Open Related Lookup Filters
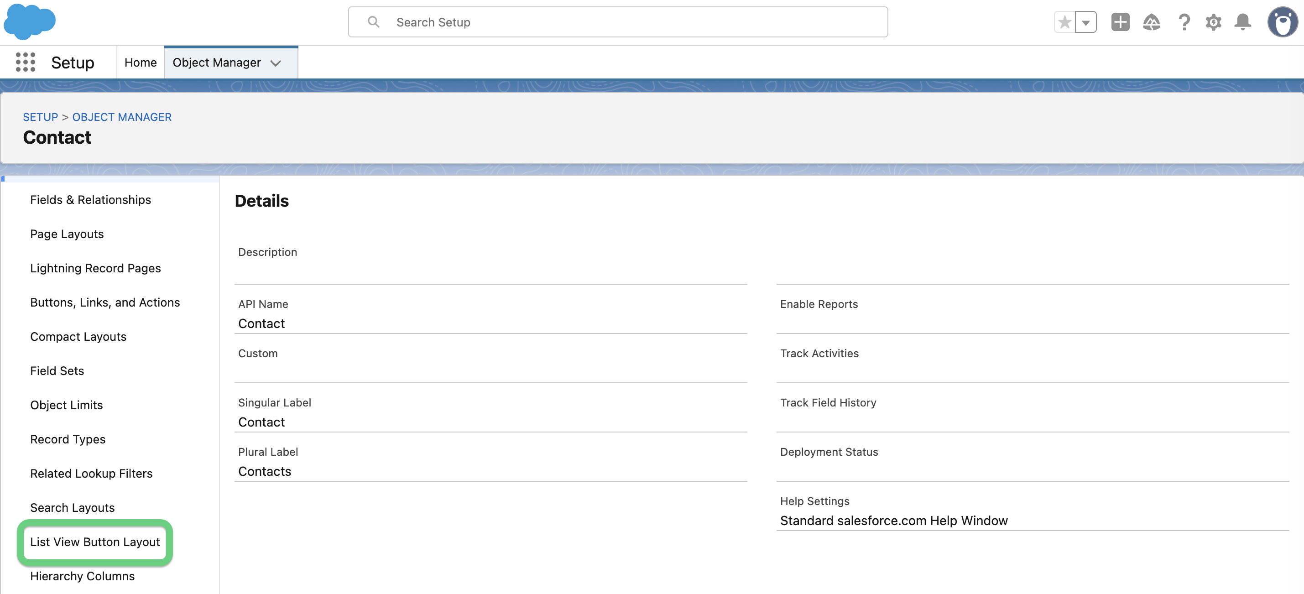 point(91,474)
